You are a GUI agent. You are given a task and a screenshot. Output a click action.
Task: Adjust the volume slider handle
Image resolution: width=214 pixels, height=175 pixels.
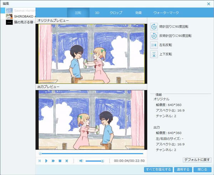coord(102,161)
